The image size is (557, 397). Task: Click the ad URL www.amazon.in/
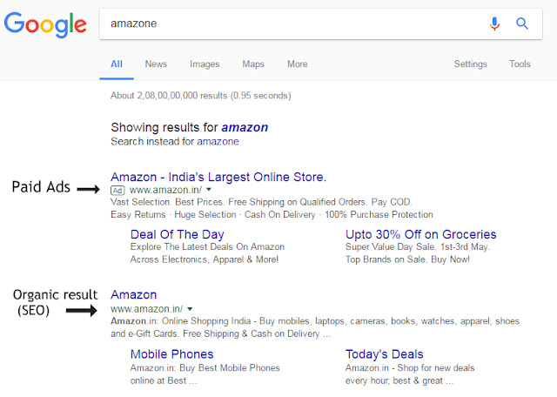pyautogui.click(x=165, y=190)
